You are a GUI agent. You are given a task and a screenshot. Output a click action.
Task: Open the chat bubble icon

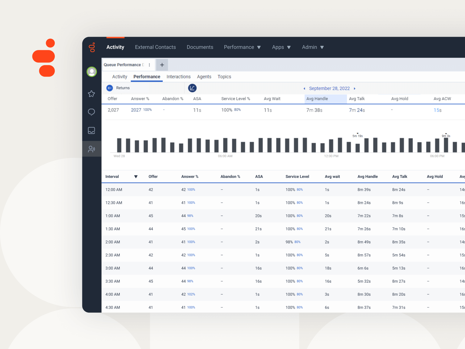[x=91, y=112]
